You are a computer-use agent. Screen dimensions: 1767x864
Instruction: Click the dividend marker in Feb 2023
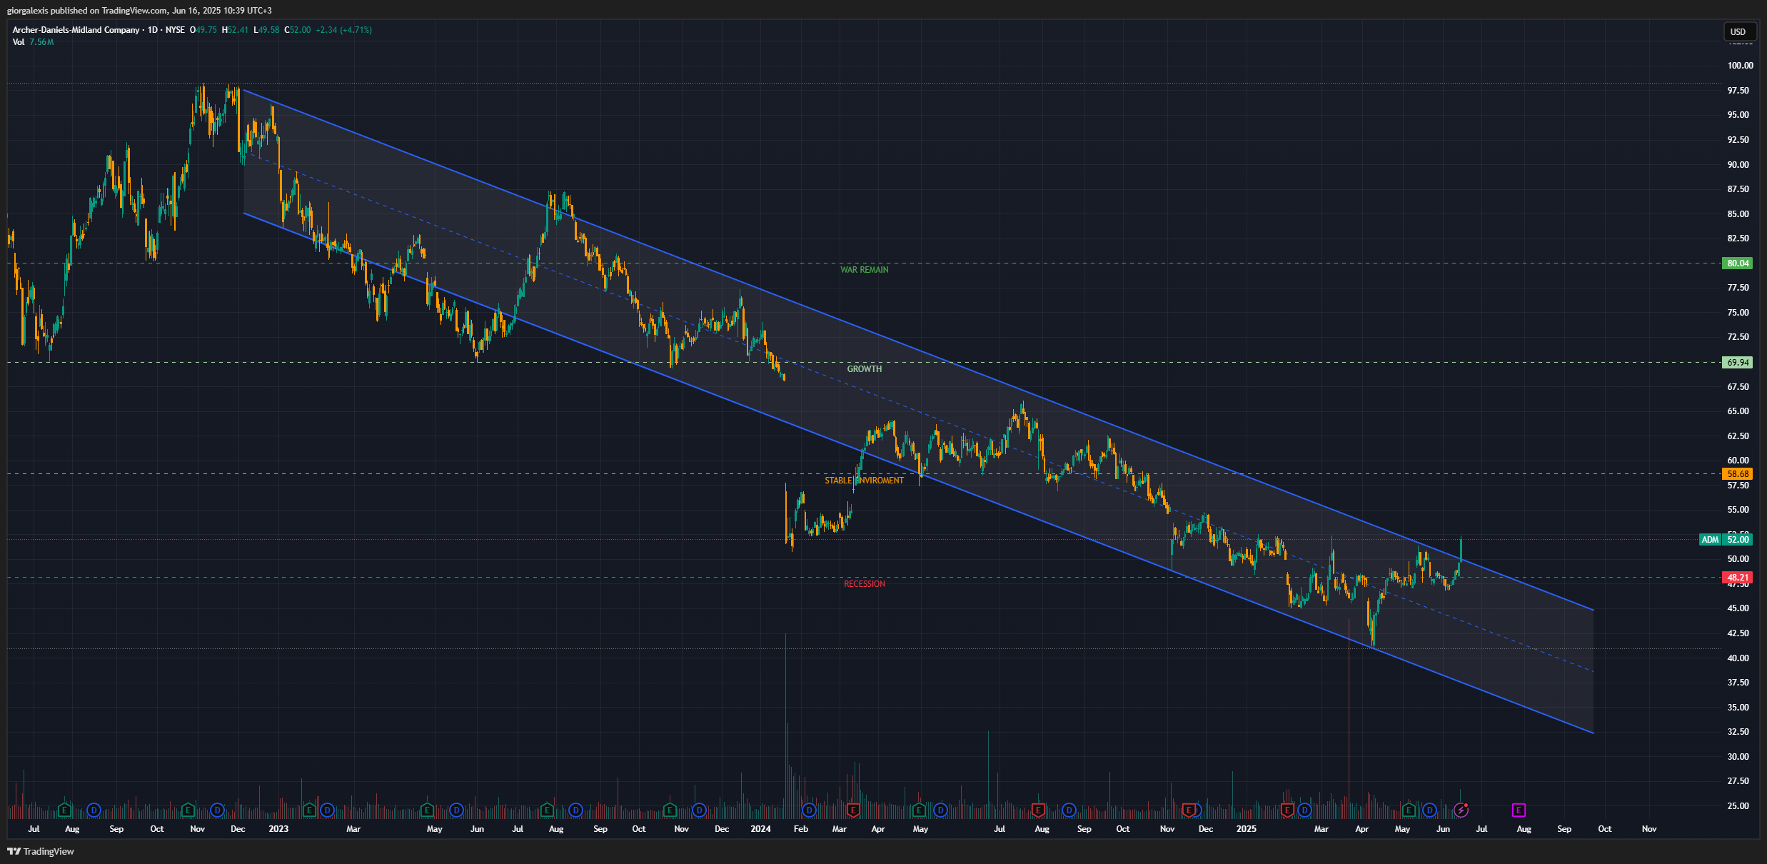(327, 810)
